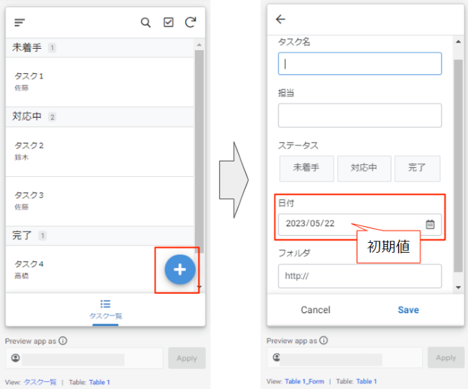This screenshot has height=389, width=468.
Task: Open the タスク一覧 view link
Action: pyautogui.click(x=40, y=382)
